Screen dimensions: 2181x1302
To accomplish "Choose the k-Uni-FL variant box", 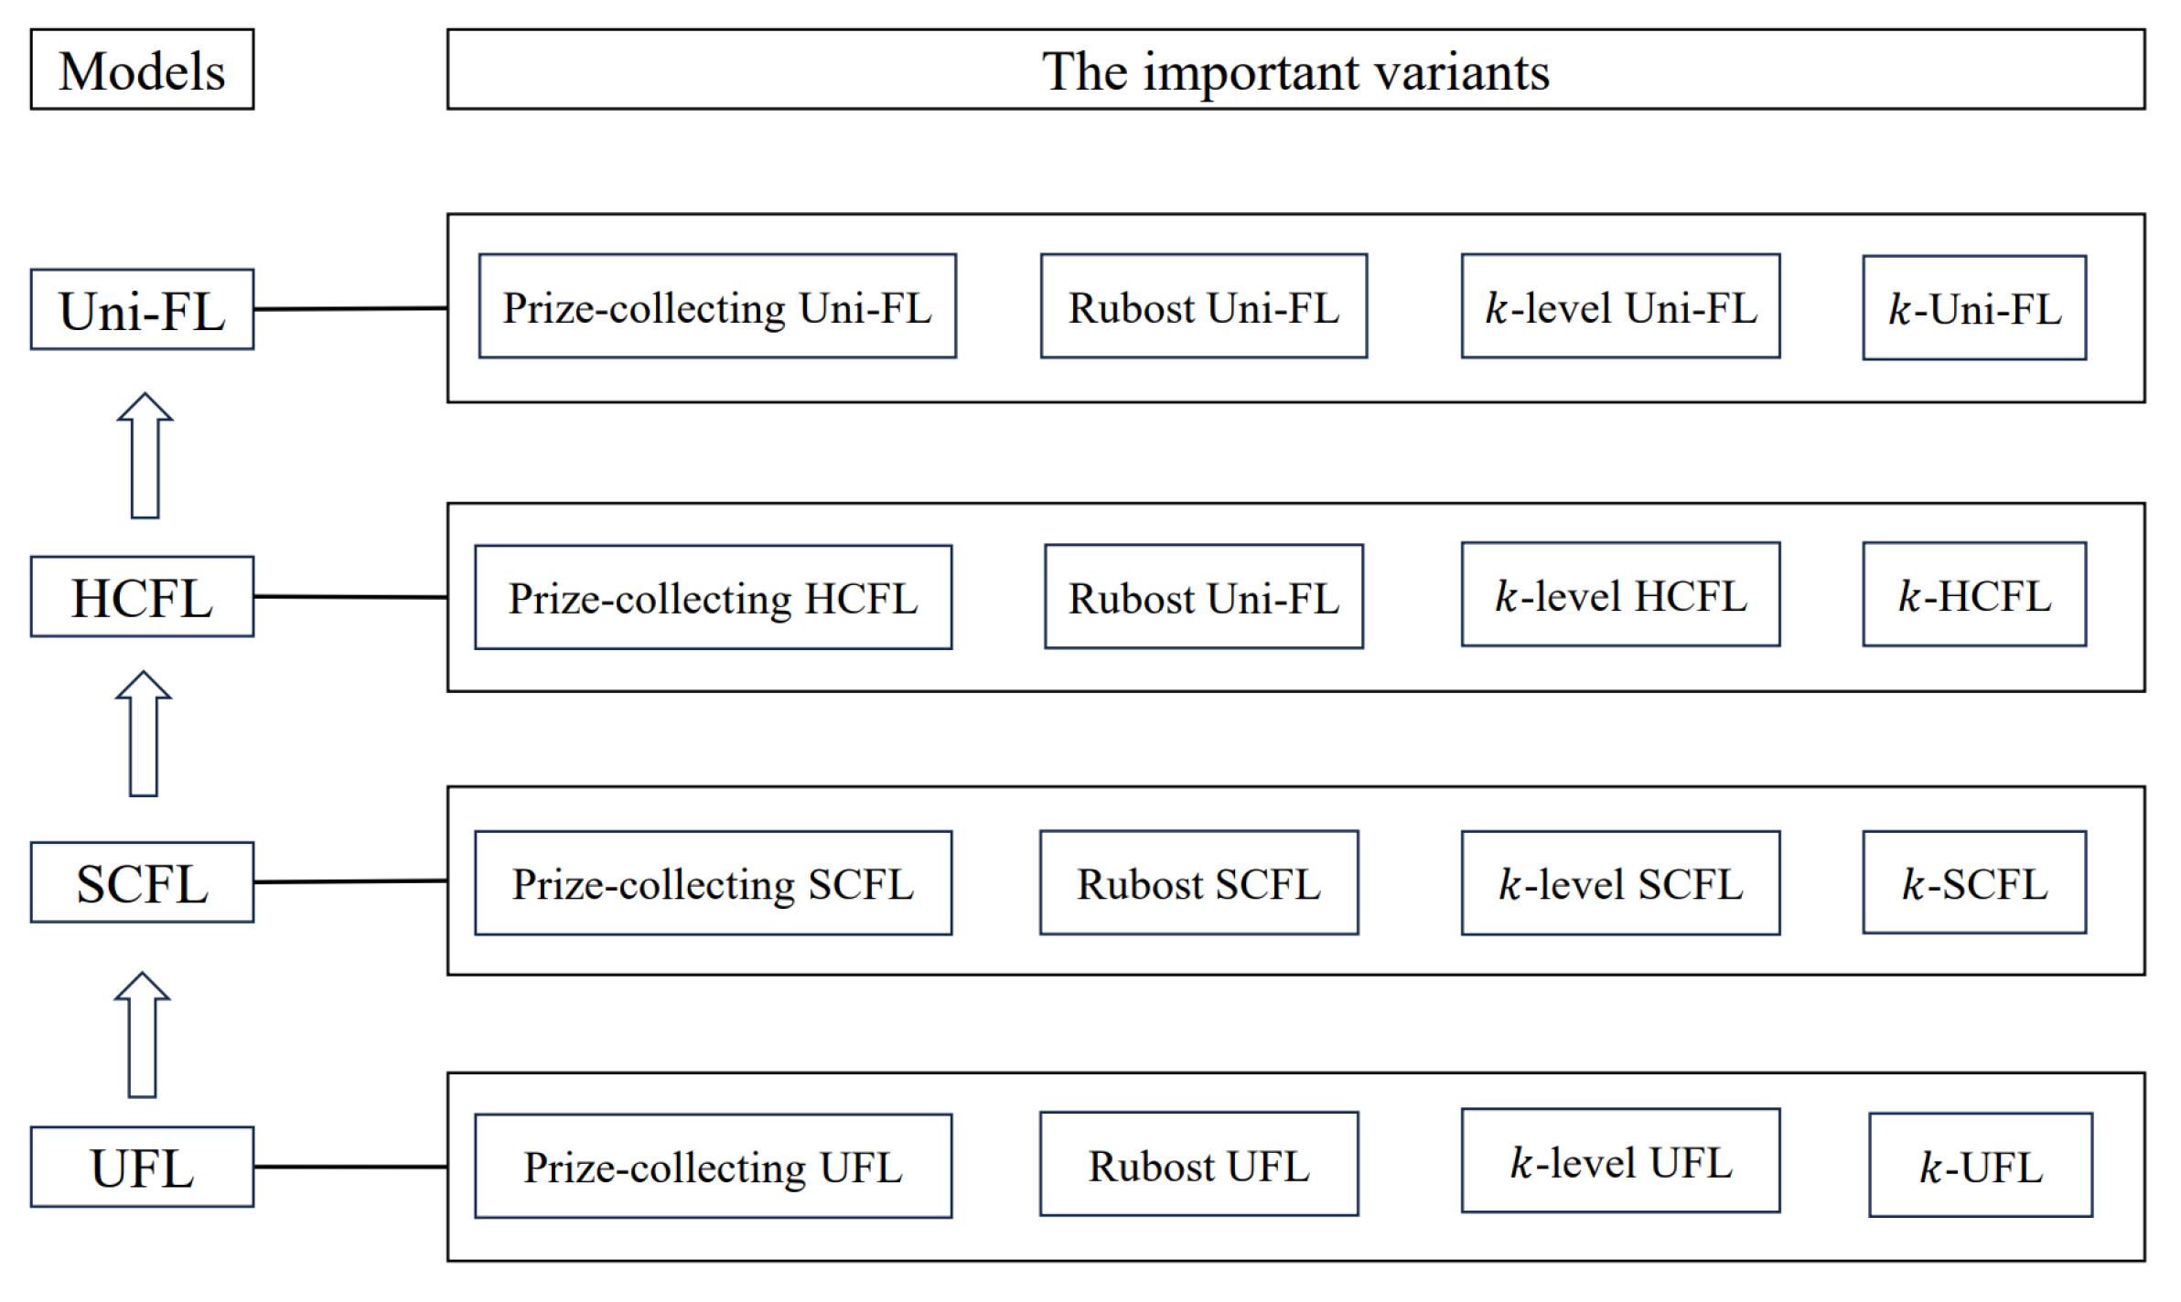I will tap(1973, 308).
